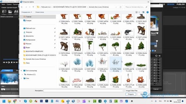Open the Windows Start menu
Image resolution: width=186 pixels, height=104 pixels.
4,101
